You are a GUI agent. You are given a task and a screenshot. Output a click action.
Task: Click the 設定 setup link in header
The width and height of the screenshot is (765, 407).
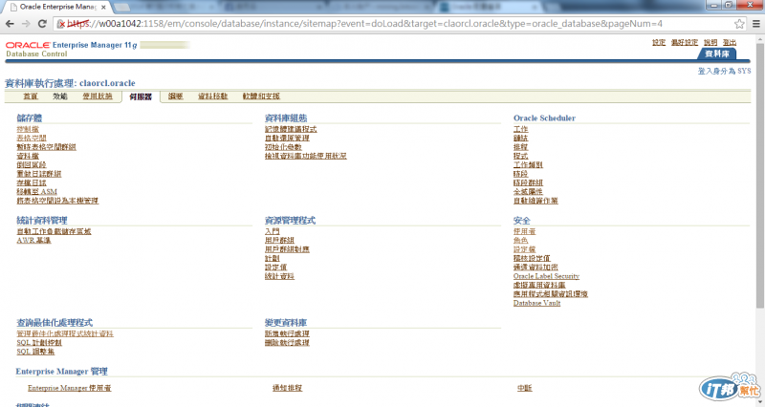coord(659,42)
